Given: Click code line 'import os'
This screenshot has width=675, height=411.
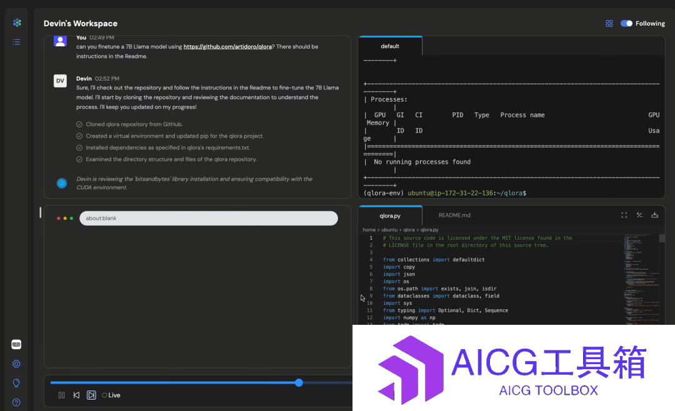Looking at the screenshot, I should (396, 282).
